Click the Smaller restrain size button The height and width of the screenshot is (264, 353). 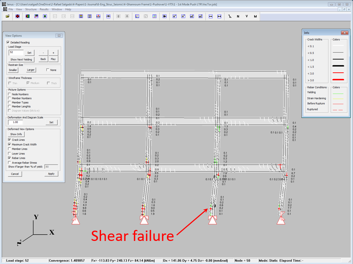click(x=13, y=70)
